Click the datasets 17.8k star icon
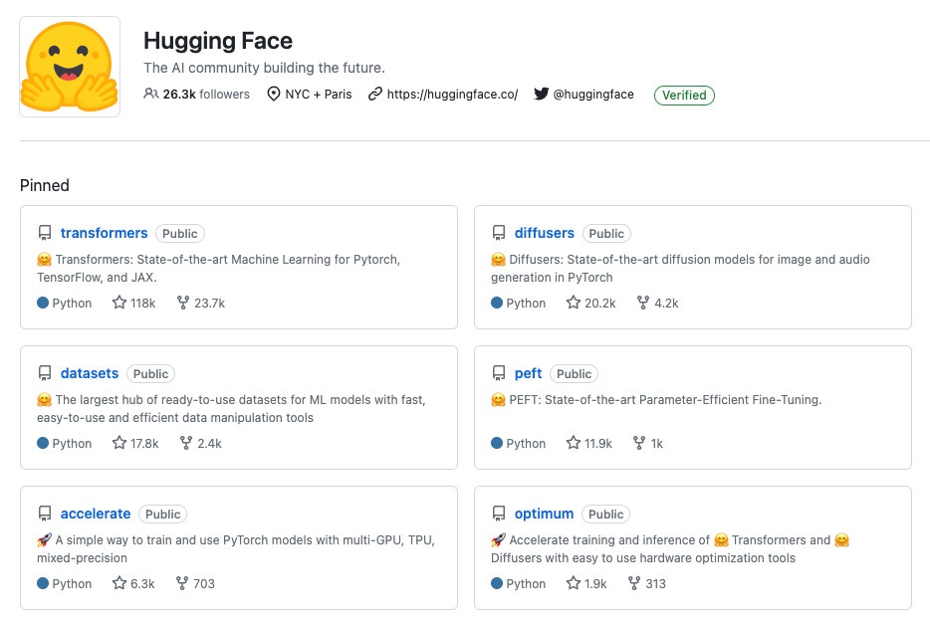Screen dimensions: 930x625 [x=119, y=443]
